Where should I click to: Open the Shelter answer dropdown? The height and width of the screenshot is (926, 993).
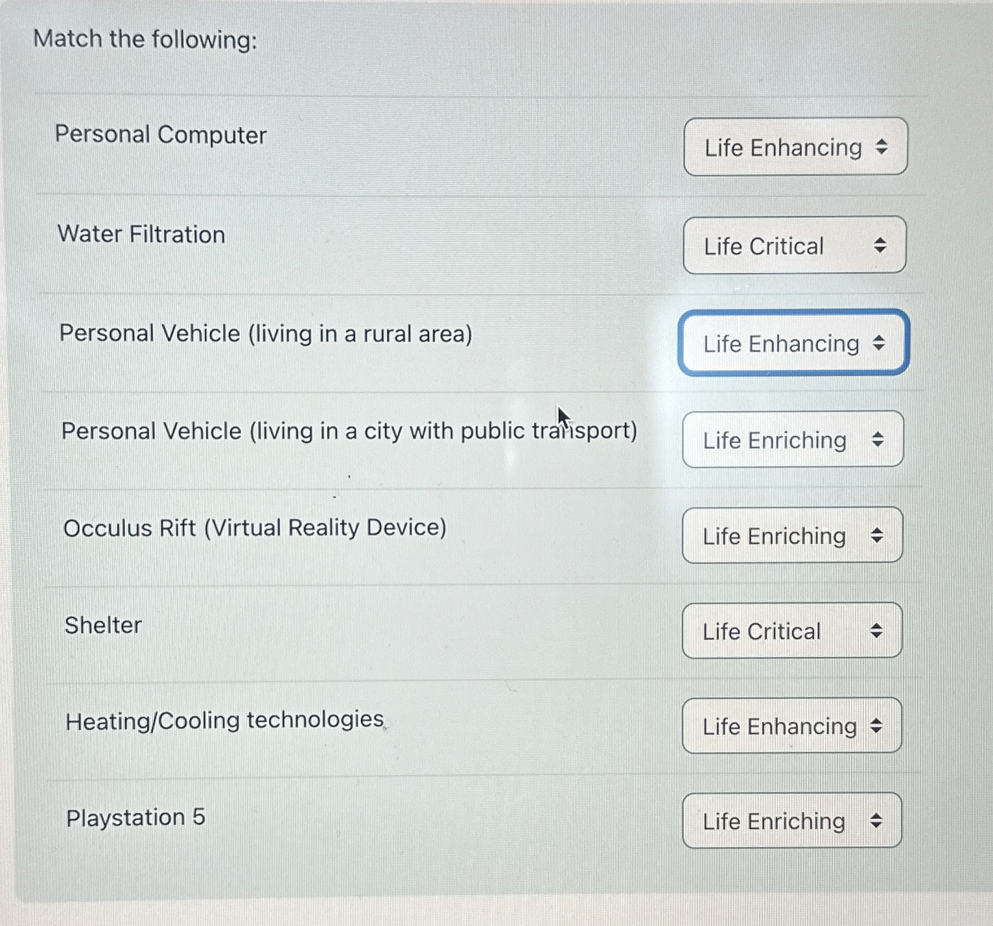790,631
